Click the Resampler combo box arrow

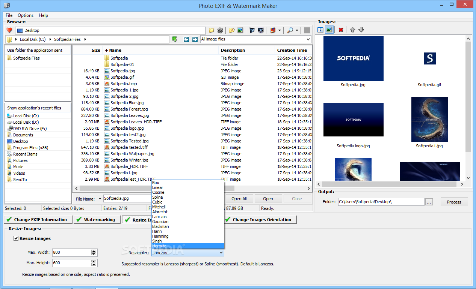point(221,253)
